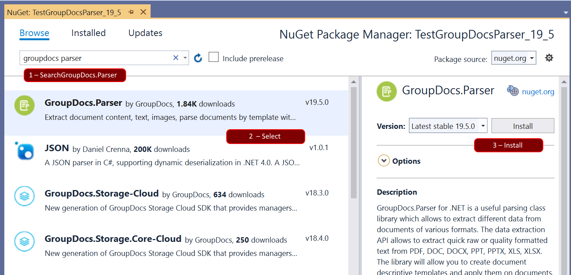This screenshot has width=571, height=275.
Task: Open NuGet settings gear icon
Action: [549, 58]
